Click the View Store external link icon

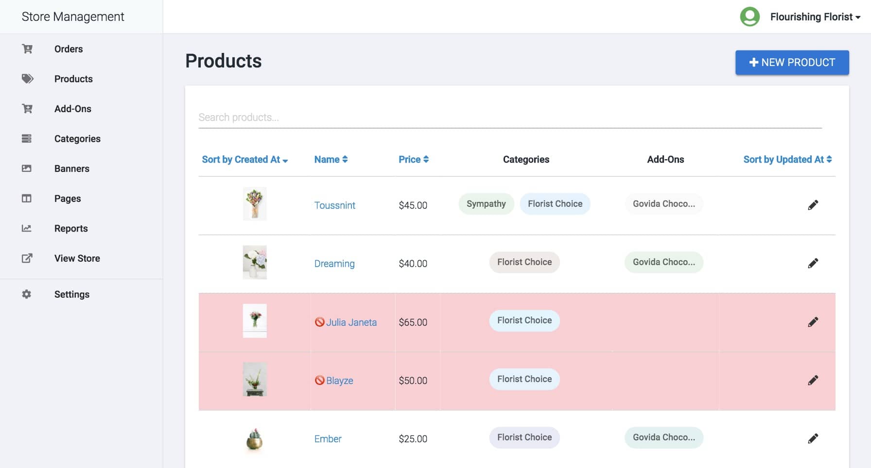tap(27, 258)
